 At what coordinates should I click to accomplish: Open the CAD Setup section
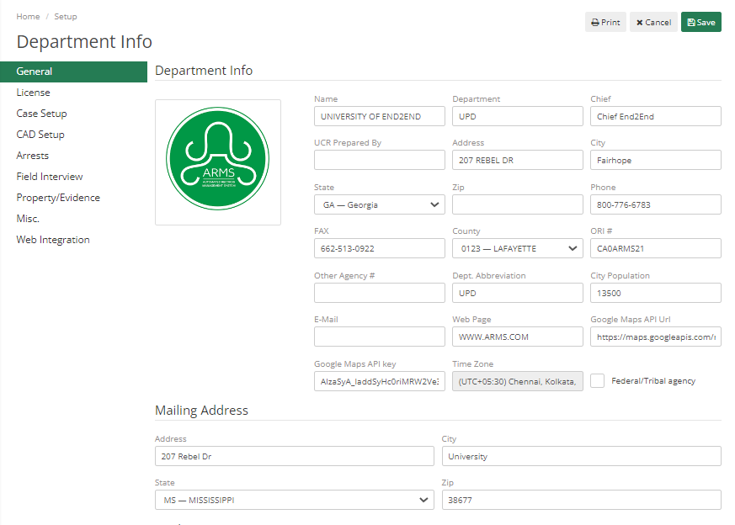pos(40,134)
